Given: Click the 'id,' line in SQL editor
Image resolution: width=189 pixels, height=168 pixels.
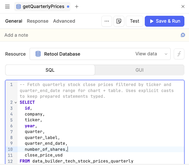Looking at the screenshot, I should click(x=28, y=108).
